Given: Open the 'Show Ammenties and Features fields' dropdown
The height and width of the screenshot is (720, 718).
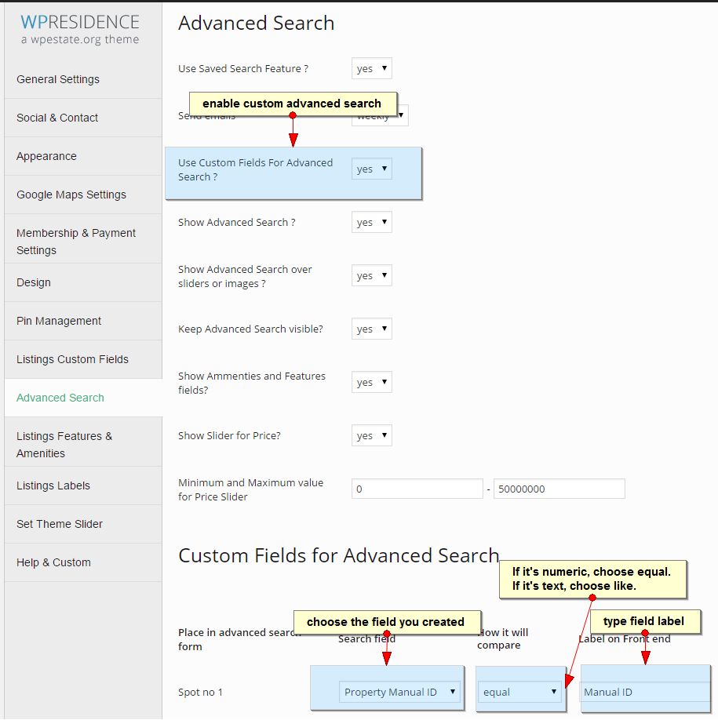Looking at the screenshot, I should (371, 382).
